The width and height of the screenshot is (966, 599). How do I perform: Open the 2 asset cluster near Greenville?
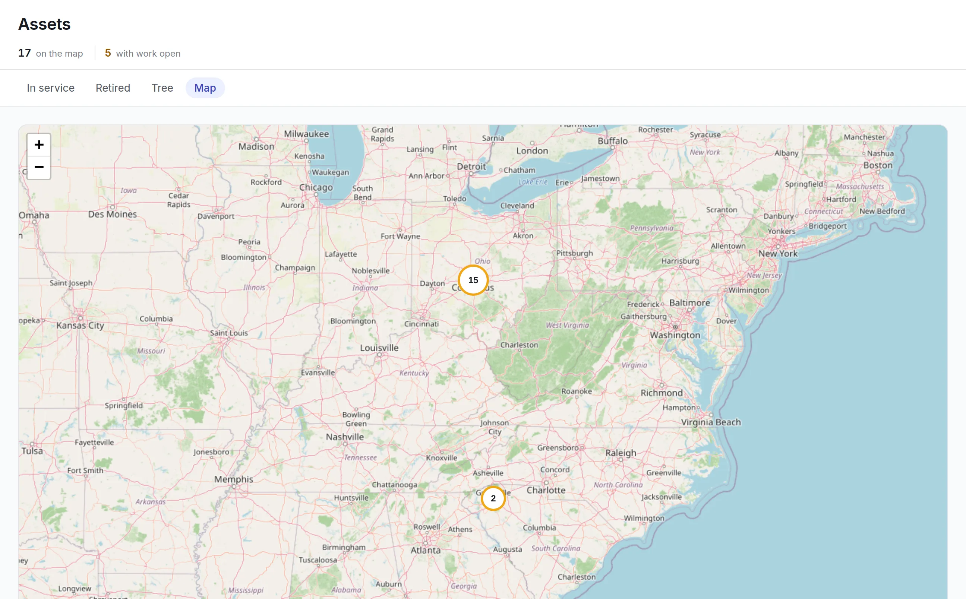(493, 498)
